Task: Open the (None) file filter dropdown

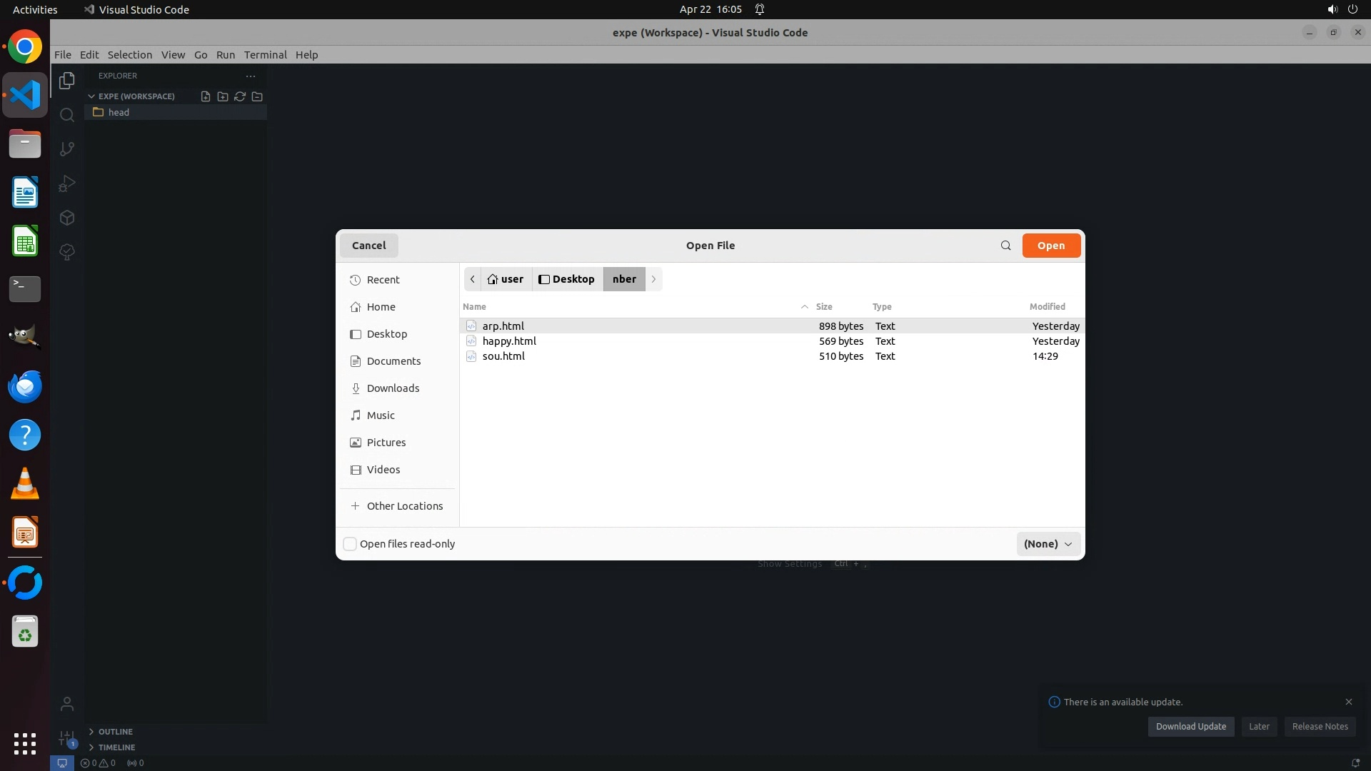Action: point(1048,544)
